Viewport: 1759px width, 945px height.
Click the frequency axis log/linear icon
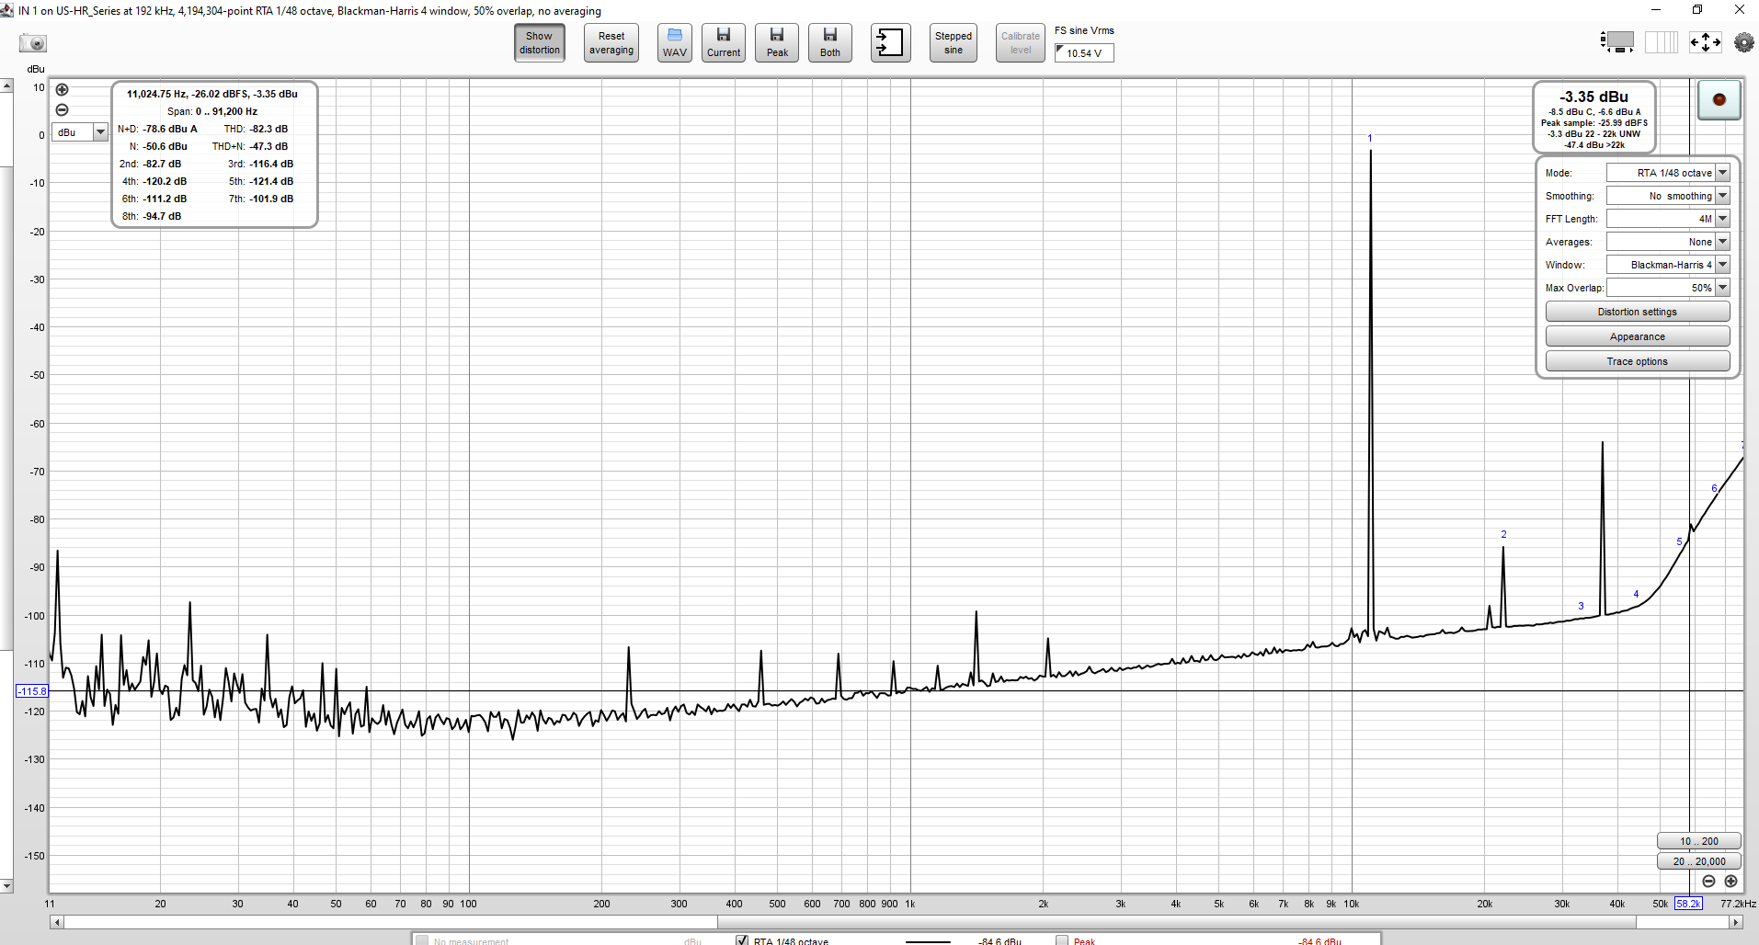tap(1662, 42)
